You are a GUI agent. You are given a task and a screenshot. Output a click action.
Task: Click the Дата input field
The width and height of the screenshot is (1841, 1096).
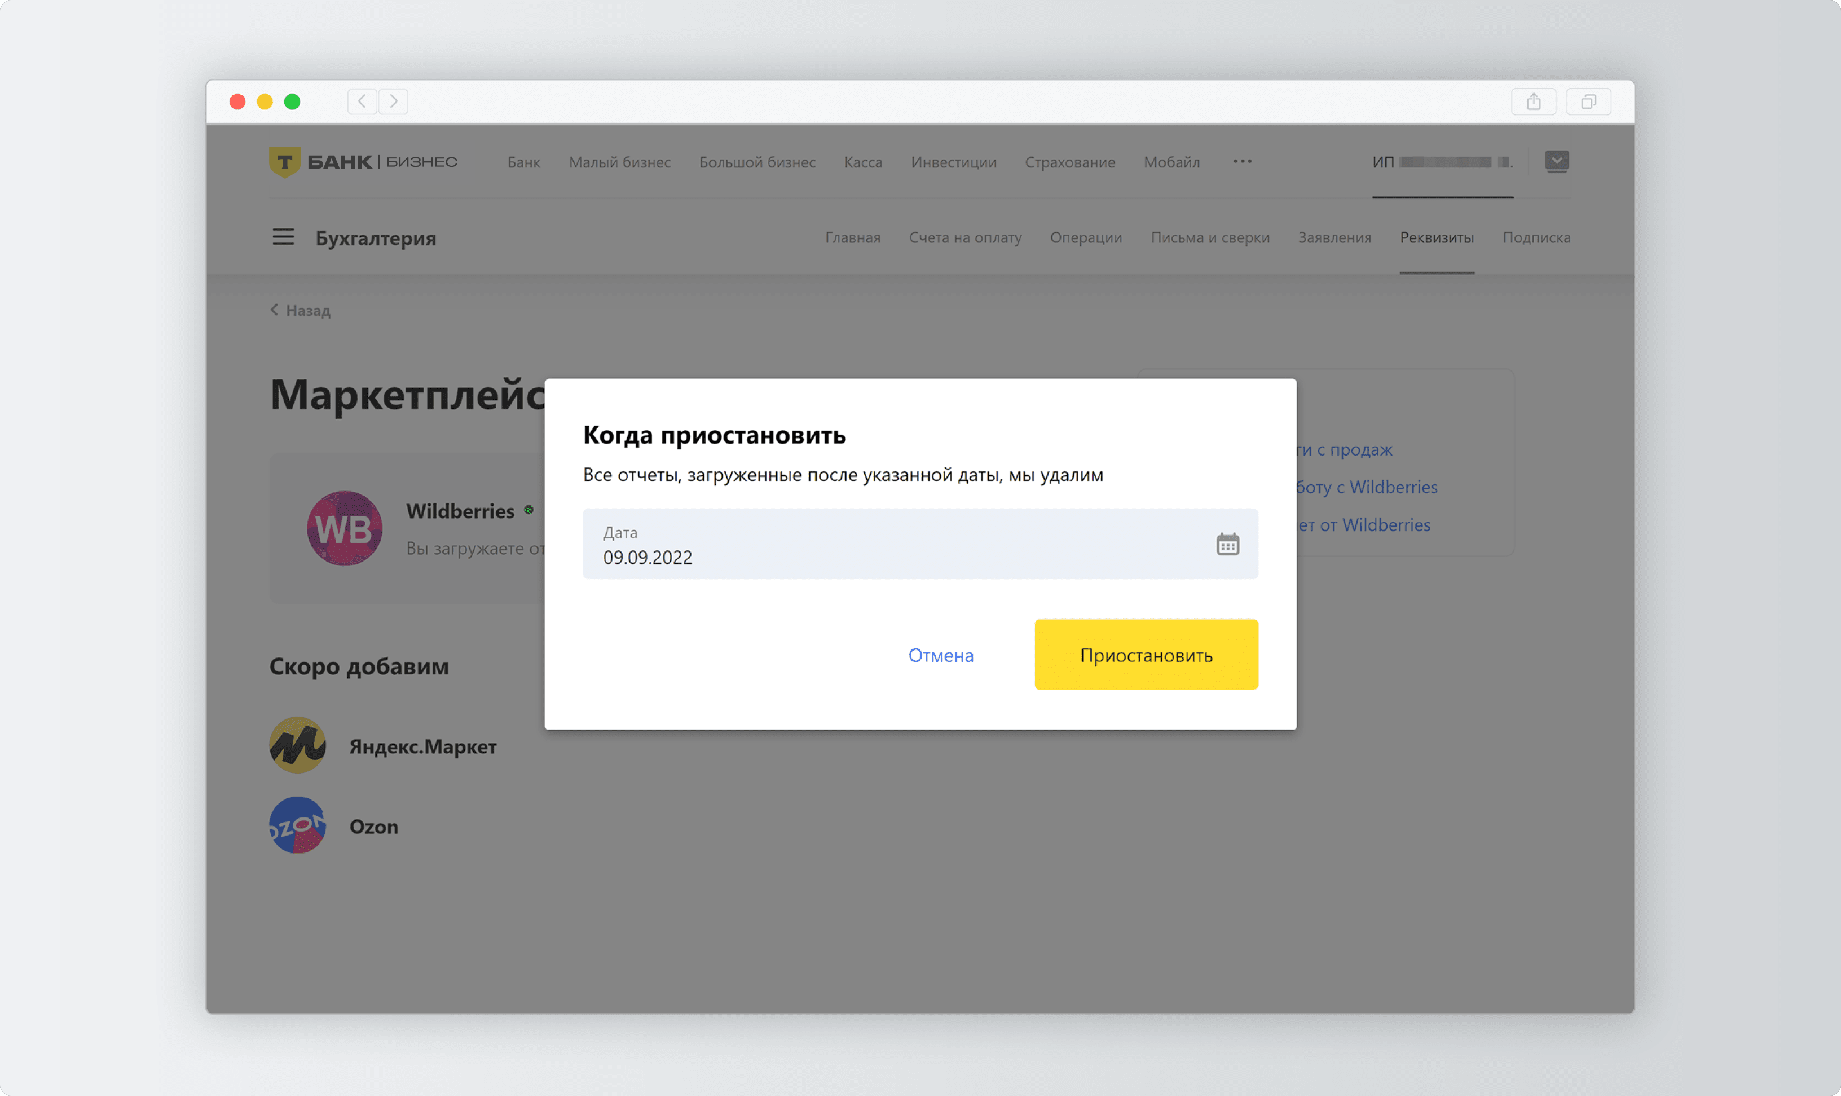click(x=920, y=543)
